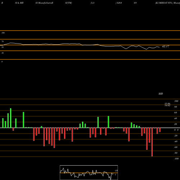This screenshot has width=180, height=180.
Task: Click the 'SI(TM)' header label
Action: 68,3
